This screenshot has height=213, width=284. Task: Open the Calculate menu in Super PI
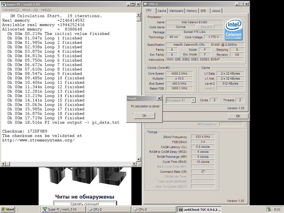click(x=11, y=10)
